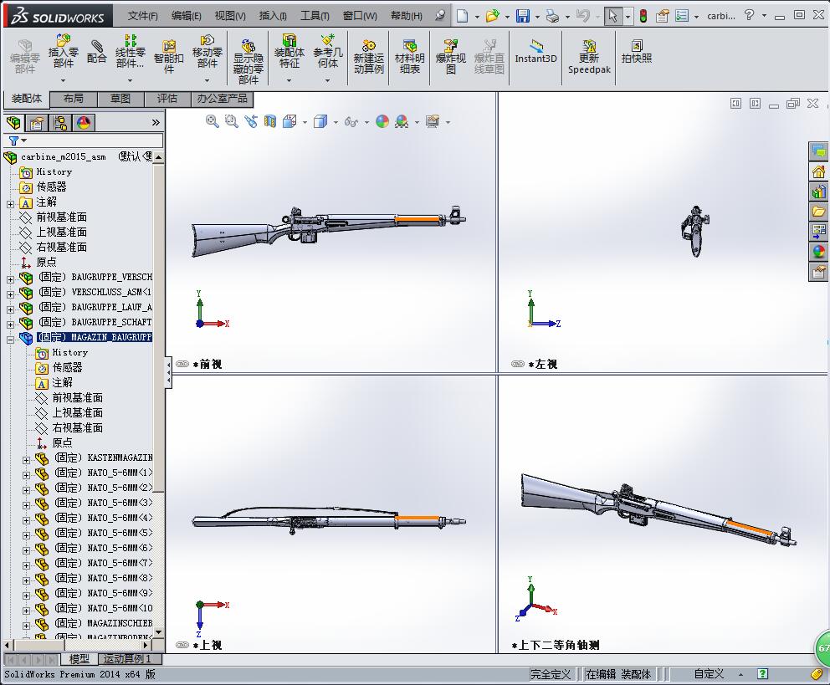Open the Display Style cube dropdown arrow
The height and width of the screenshot is (685, 830).
click(336, 122)
